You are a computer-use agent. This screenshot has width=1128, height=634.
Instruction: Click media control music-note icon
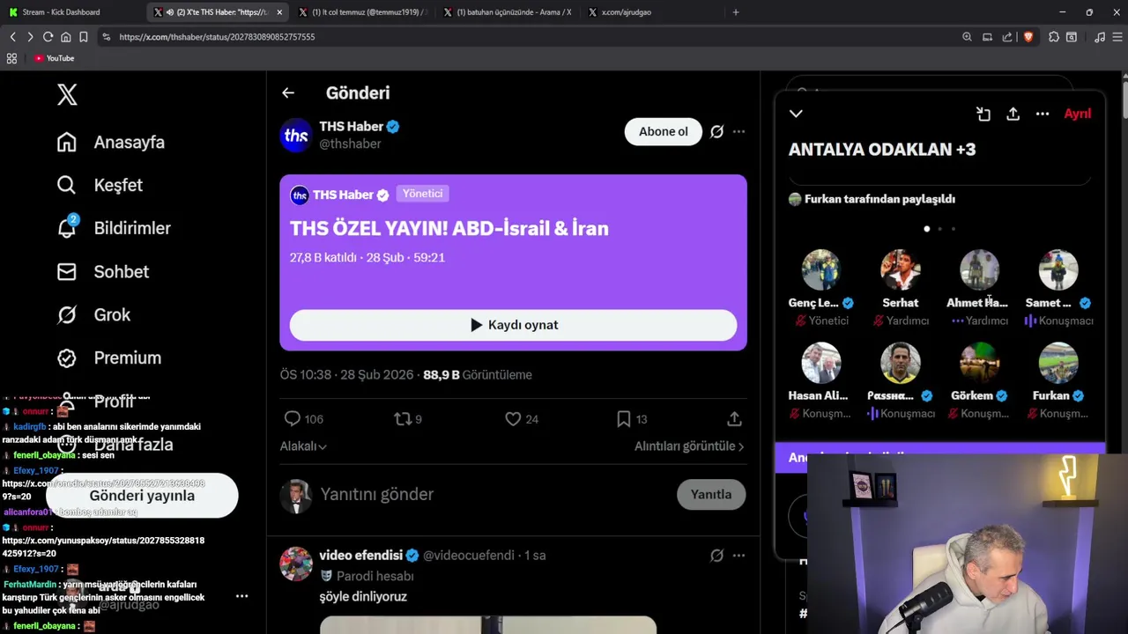pyautogui.click(x=1099, y=37)
